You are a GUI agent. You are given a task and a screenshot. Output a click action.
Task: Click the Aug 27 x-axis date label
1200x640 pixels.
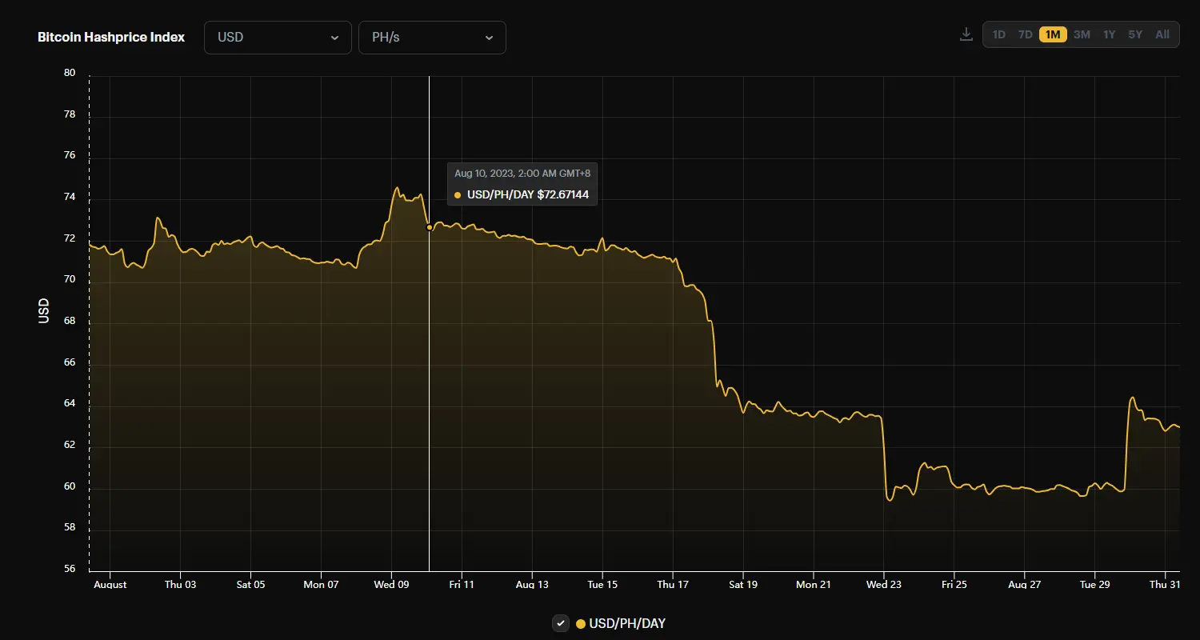[1024, 585]
